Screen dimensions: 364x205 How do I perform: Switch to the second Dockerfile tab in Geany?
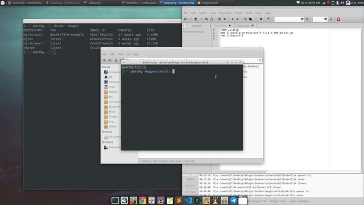pyautogui.click(x=243, y=26)
